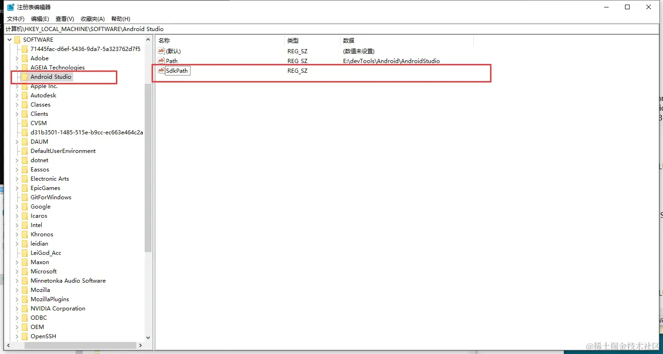Image resolution: width=663 pixels, height=354 pixels.
Task: Click the NVIDIA Corporation folder icon
Action: point(25,309)
